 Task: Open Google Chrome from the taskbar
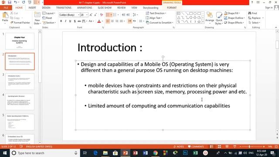[x=155, y=153]
